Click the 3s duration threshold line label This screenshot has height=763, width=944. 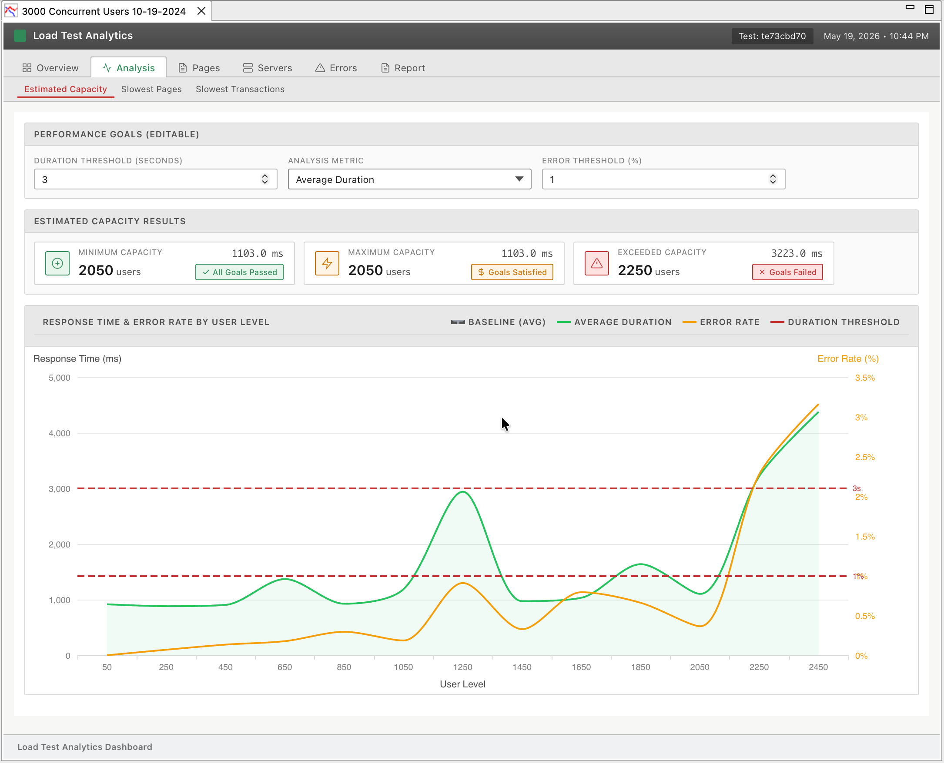pyautogui.click(x=857, y=488)
